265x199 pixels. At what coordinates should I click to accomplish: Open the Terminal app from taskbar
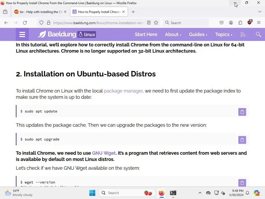[x=173, y=193]
